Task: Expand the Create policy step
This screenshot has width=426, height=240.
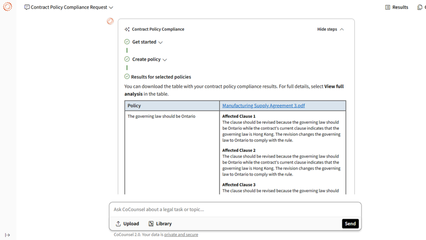Action: point(165,60)
